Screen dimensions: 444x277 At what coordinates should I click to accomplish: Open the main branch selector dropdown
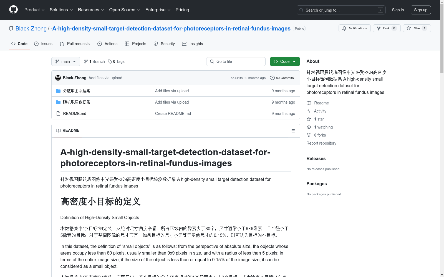[x=66, y=61]
